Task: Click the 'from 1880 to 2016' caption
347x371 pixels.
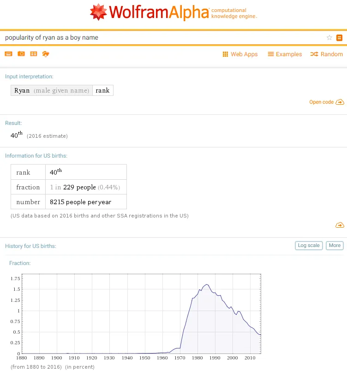Action: point(36,367)
